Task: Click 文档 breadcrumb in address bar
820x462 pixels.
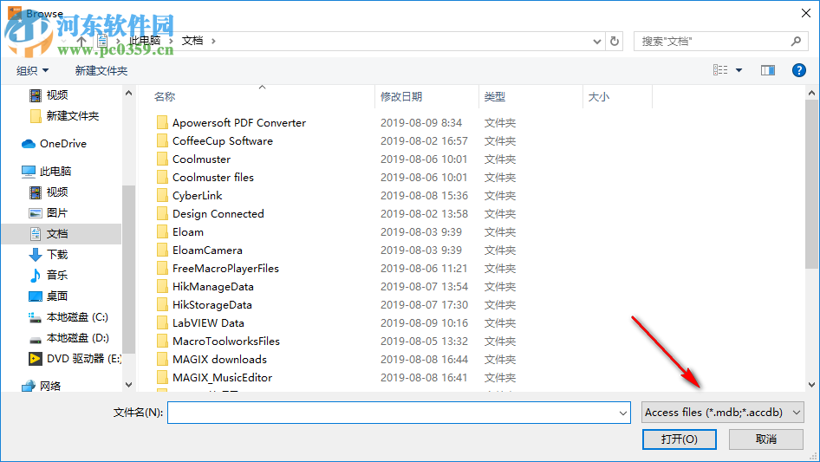Action: 192,41
